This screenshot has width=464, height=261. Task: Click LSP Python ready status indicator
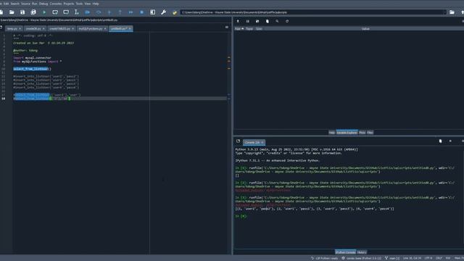tap(324, 258)
